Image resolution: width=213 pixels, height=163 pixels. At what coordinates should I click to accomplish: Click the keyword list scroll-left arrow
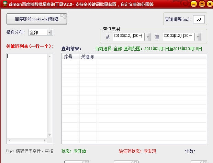[x=10, y=140]
